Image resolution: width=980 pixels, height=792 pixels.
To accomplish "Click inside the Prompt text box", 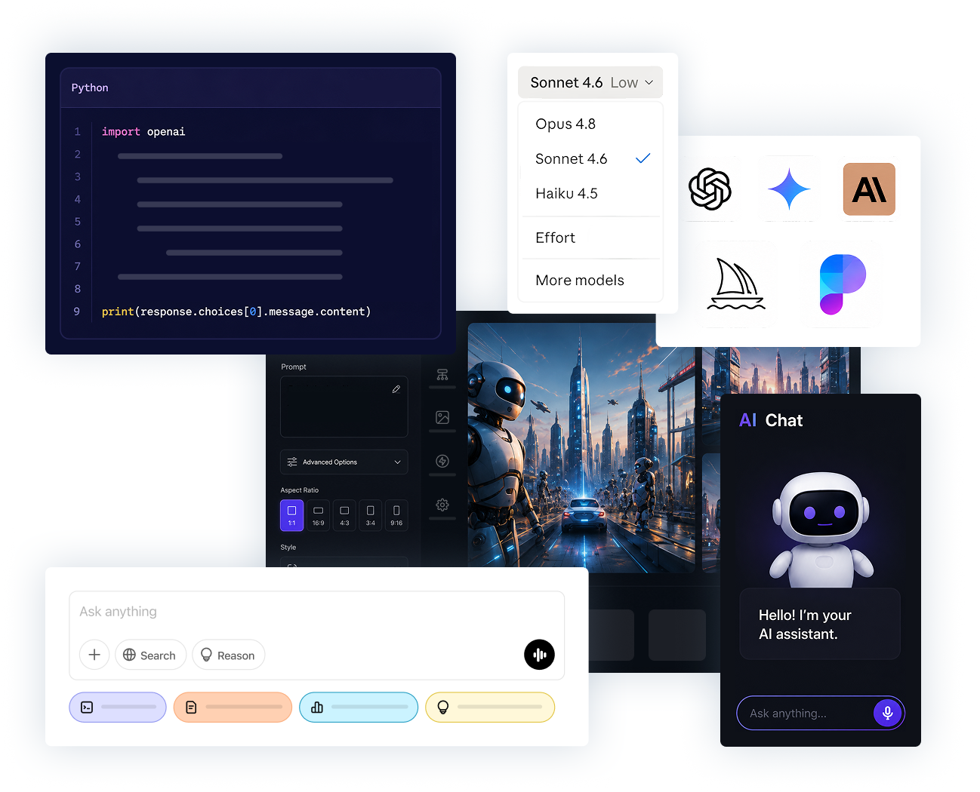I will point(344,407).
